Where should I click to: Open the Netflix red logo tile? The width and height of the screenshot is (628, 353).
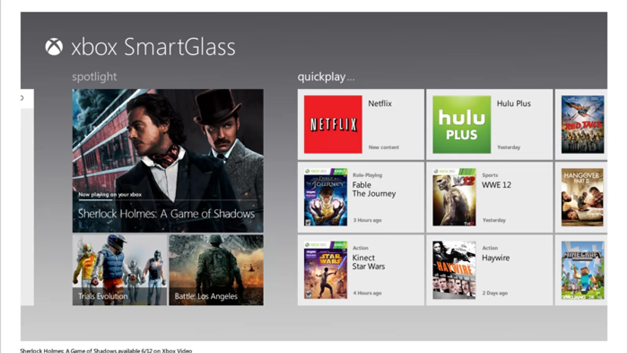point(333,124)
